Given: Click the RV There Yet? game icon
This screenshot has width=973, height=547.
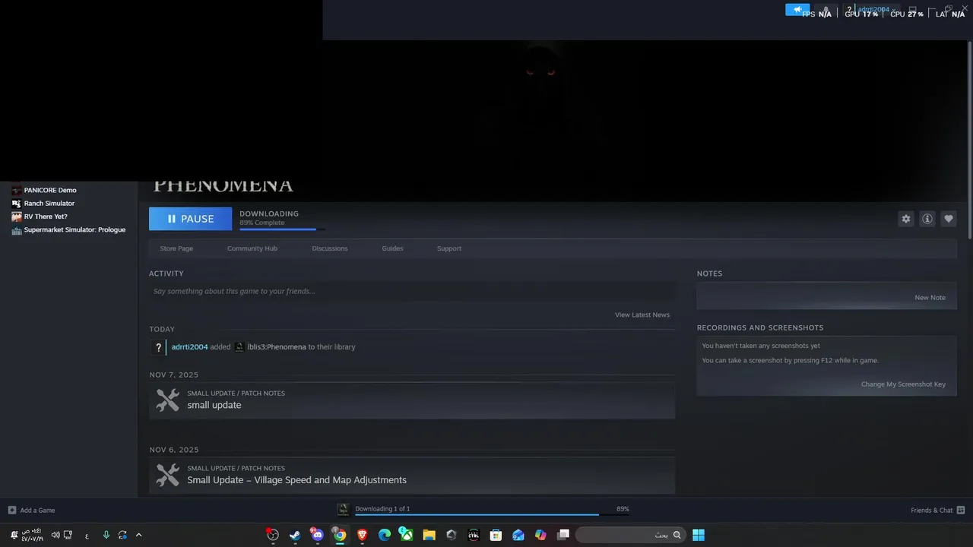Looking at the screenshot, I should [x=16, y=217].
